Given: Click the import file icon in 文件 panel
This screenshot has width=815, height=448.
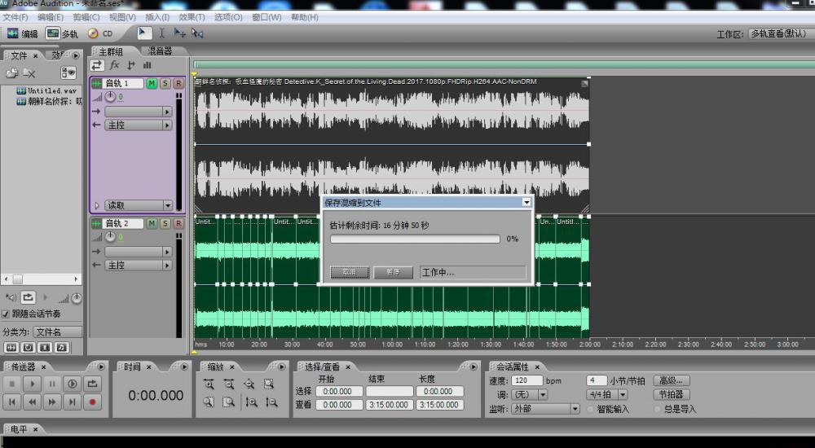Looking at the screenshot, I should [11, 73].
